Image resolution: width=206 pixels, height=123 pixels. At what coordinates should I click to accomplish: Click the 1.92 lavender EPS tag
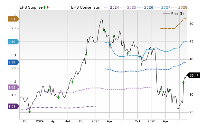pyautogui.click(x=13, y=87)
